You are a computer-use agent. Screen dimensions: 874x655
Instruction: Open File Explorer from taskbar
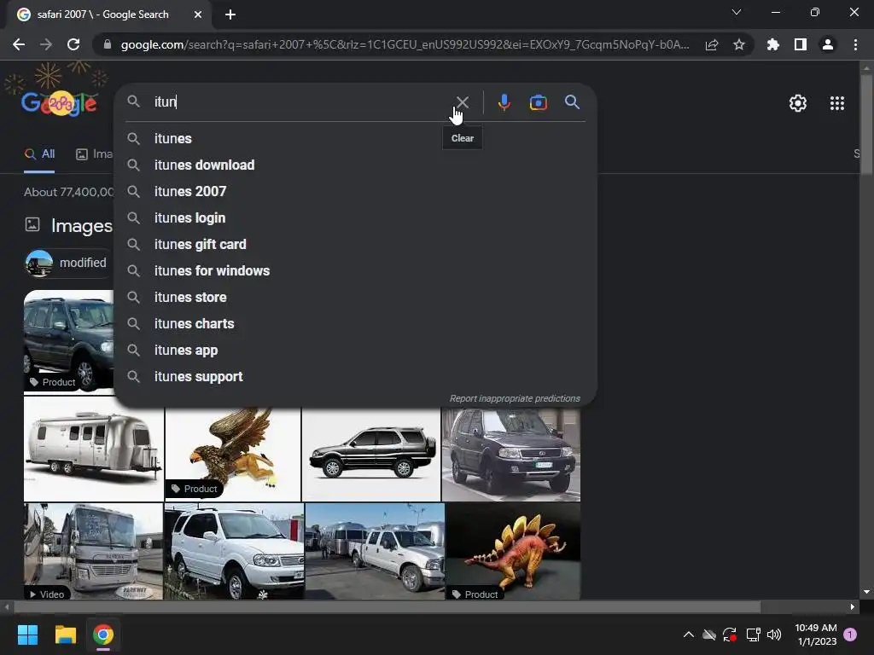[65, 635]
